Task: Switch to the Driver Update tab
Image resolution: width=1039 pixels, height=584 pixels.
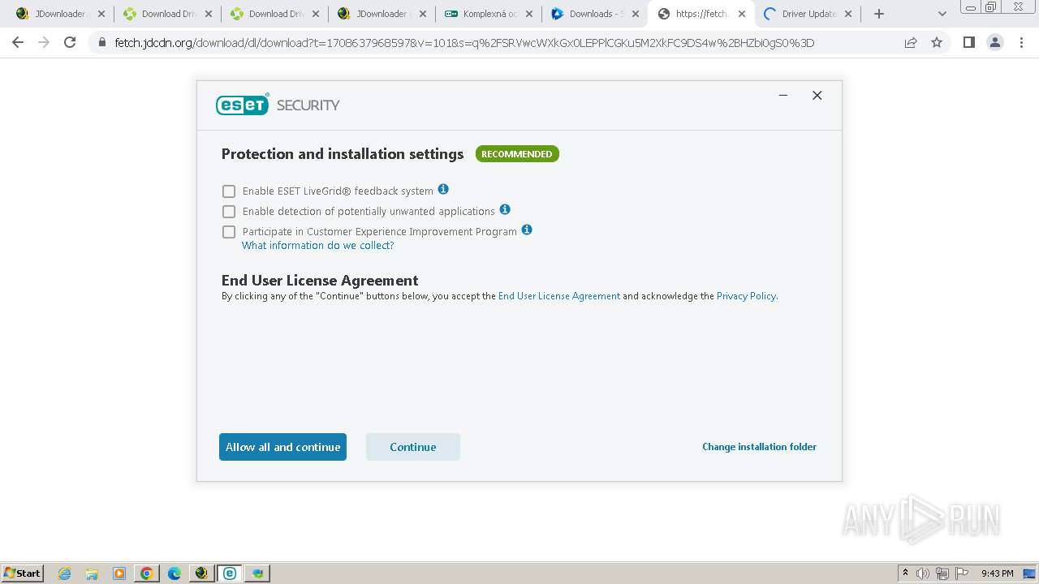Action: pos(808,14)
